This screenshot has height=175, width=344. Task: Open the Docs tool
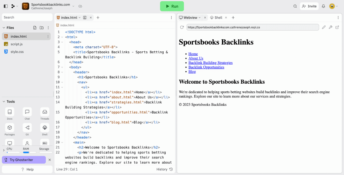(10, 112)
